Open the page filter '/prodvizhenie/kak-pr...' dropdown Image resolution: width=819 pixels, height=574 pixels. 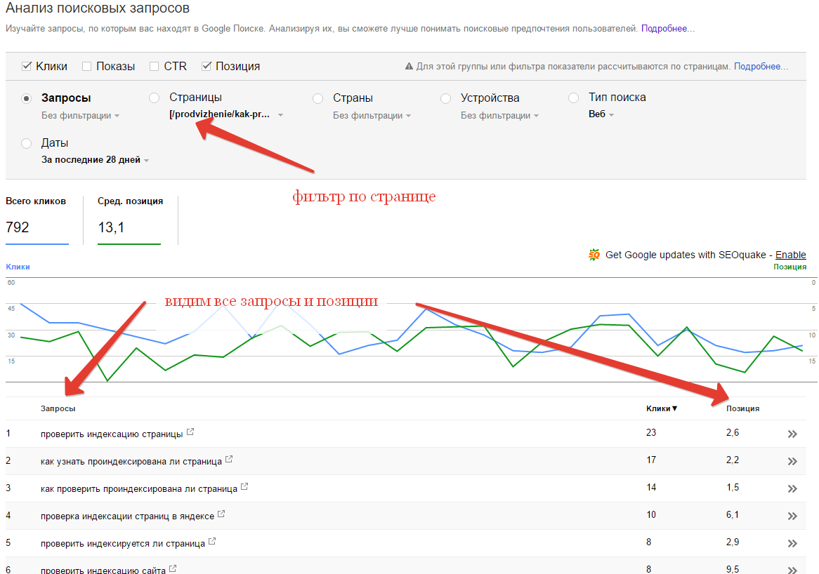pyautogui.click(x=226, y=115)
